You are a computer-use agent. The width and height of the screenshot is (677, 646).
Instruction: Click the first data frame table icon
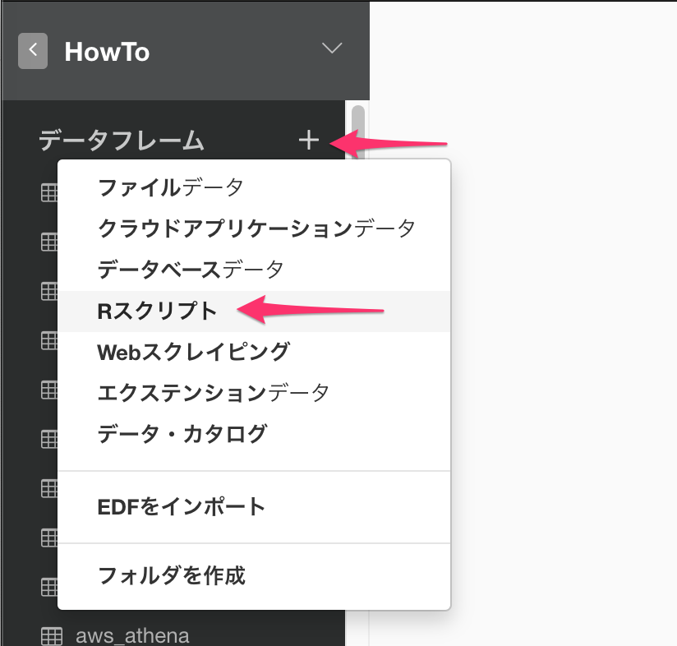pyautogui.click(x=49, y=192)
